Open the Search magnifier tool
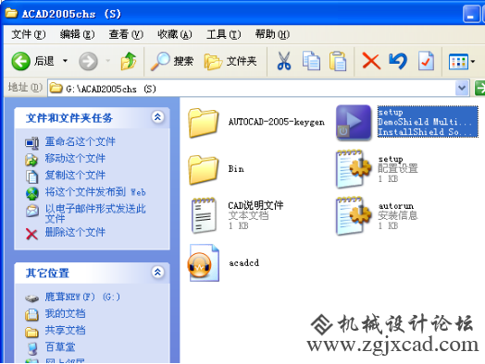 tap(172, 61)
